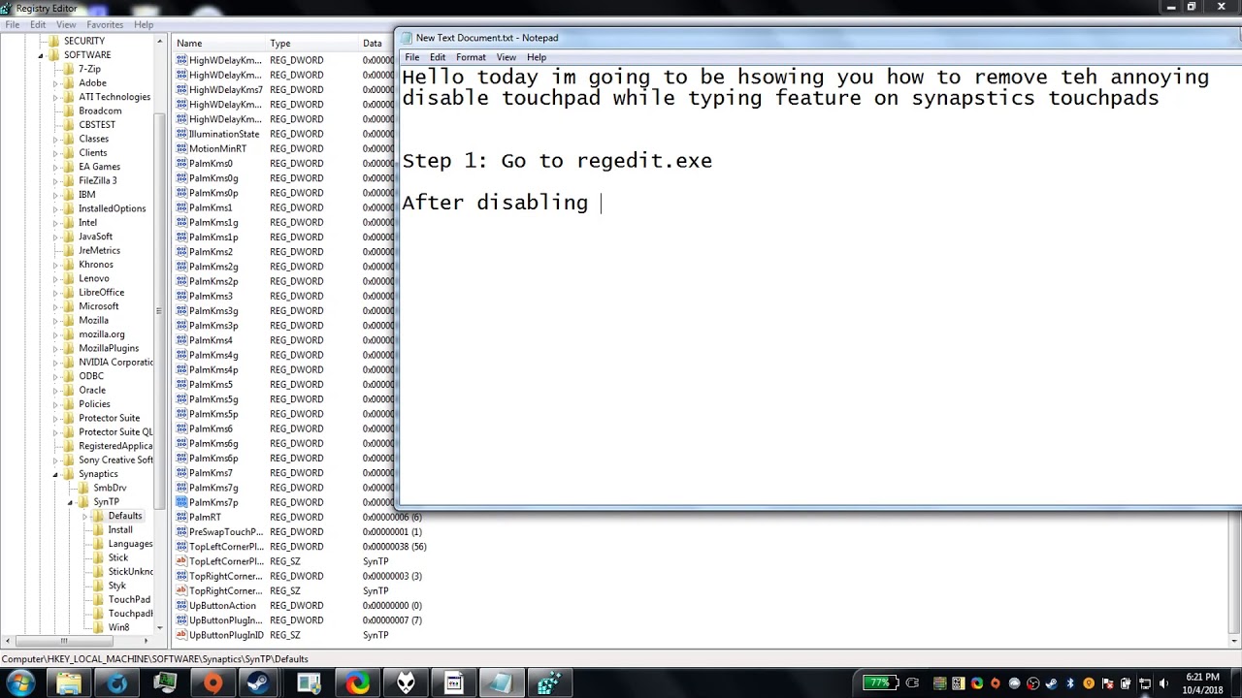Check the battery 77% indicator
1242x698 pixels.
pyautogui.click(x=879, y=683)
